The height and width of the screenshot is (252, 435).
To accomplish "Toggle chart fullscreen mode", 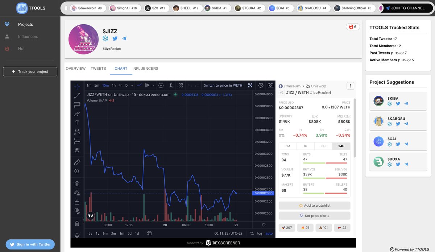I will [x=250, y=86].
